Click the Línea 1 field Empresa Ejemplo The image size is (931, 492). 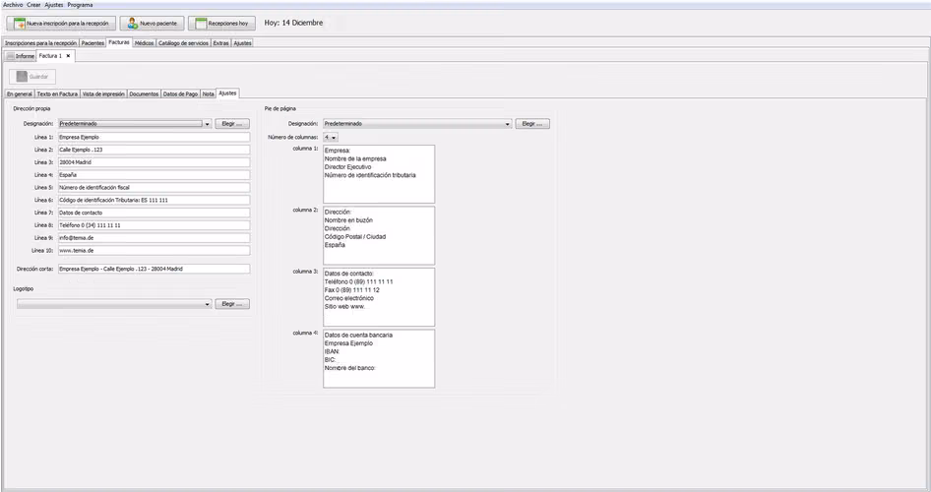tap(154, 137)
